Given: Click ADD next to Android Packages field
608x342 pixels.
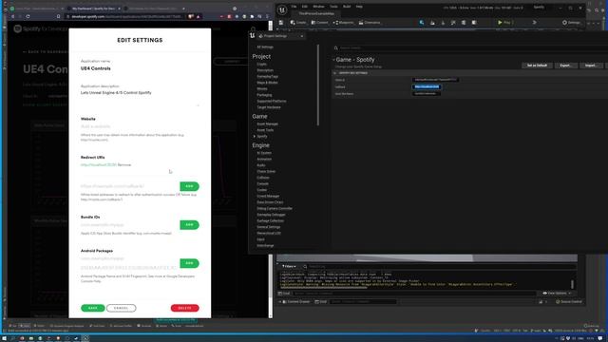Looking at the screenshot, I should 189,263.
